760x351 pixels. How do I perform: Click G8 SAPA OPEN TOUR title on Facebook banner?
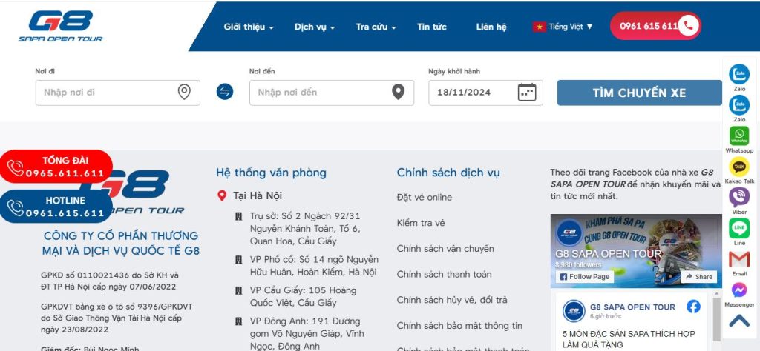609,253
